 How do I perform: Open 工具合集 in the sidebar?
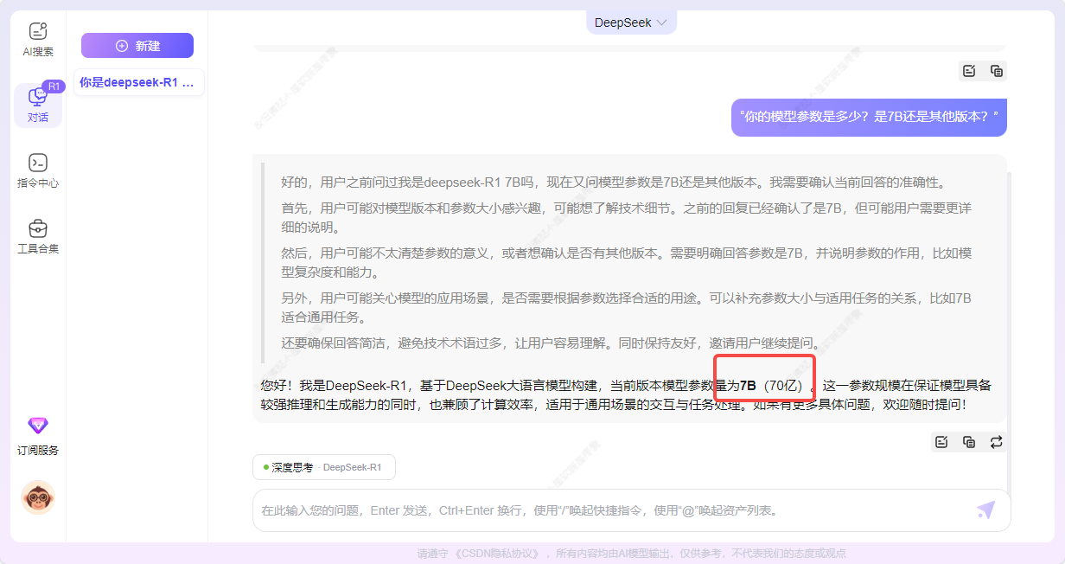(x=38, y=237)
